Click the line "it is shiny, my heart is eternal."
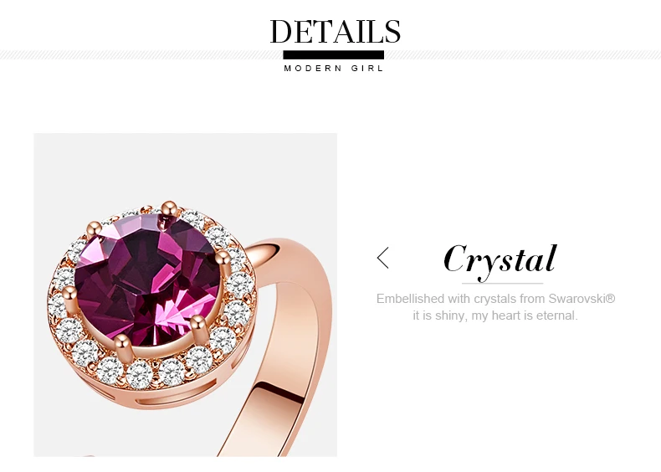The image size is (661, 472). click(x=495, y=316)
